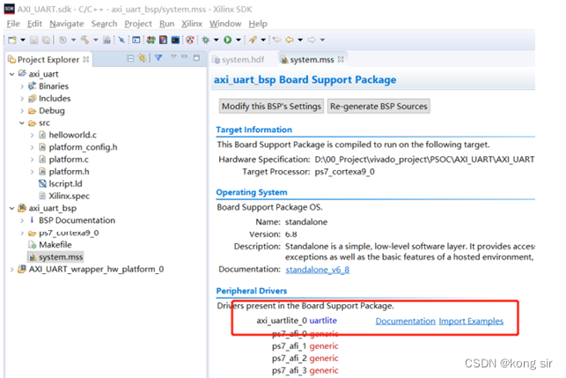Click the yellow Back navigation arrow
This screenshot has width=566, height=378.
pyautogui.click(x=290, y=40)
